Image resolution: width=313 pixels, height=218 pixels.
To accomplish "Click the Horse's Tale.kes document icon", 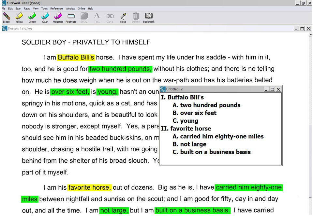I will (x=4, y=28).
